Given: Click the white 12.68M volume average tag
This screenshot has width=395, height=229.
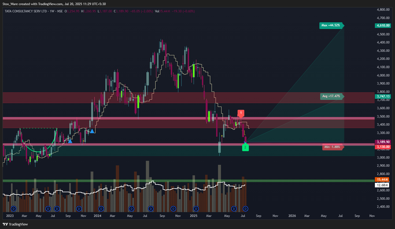Looking at the screenshot, I should pyautogui.click(x=382, y=185).
